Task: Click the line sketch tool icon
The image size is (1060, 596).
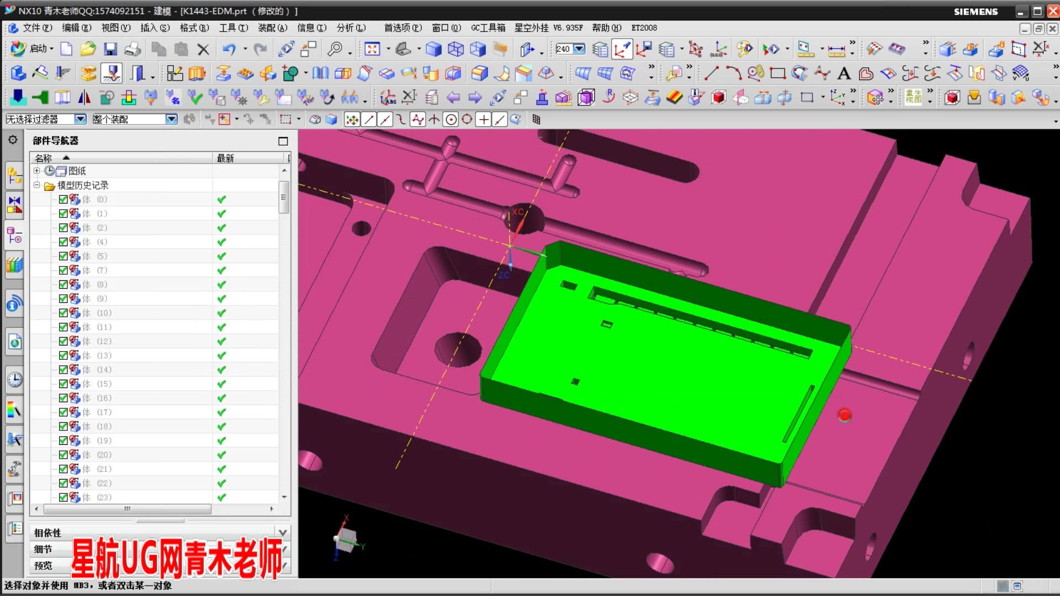Action: 711,73
